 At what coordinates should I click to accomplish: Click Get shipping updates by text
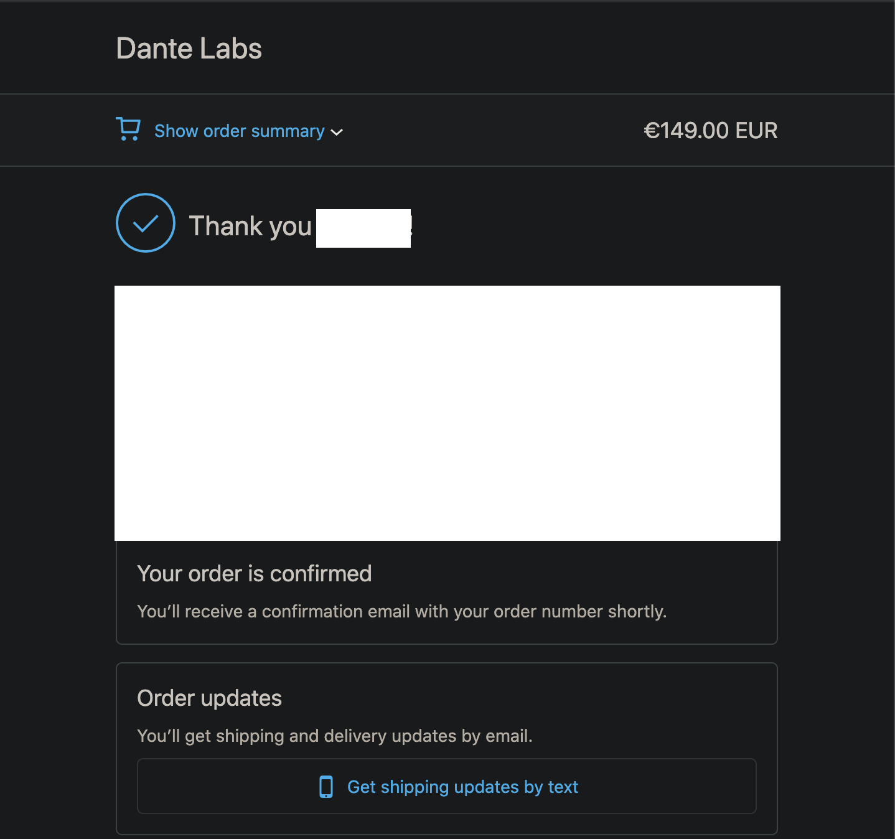pos(462,787)
